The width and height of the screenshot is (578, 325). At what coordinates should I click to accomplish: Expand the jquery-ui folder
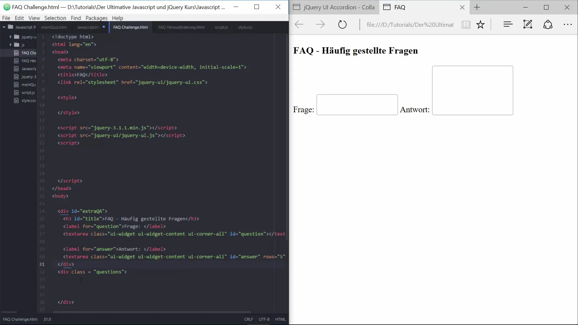tap(10, 37)
